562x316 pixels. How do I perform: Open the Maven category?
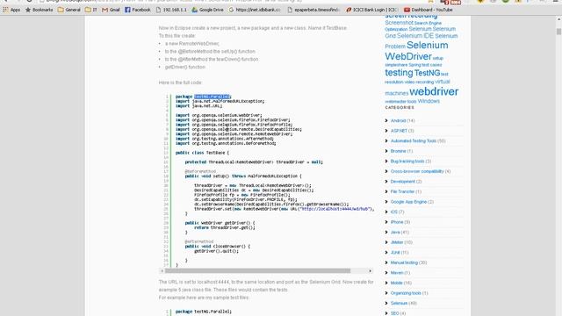[397, 273]
